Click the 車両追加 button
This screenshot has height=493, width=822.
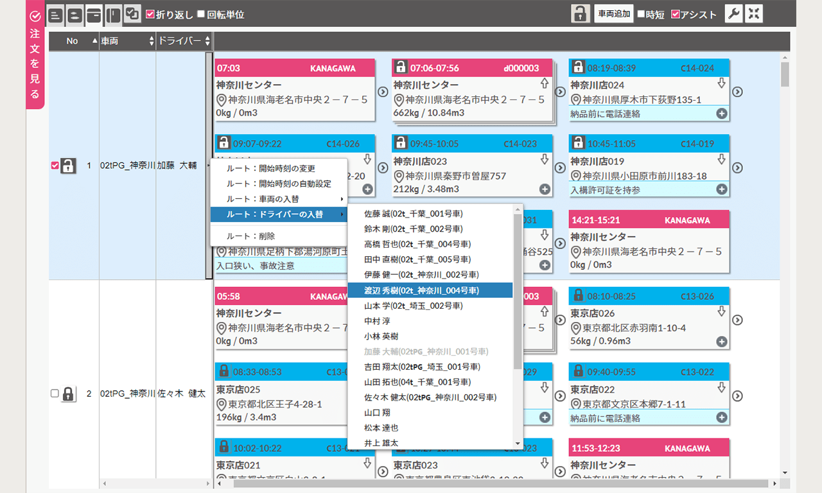point(614,14)
